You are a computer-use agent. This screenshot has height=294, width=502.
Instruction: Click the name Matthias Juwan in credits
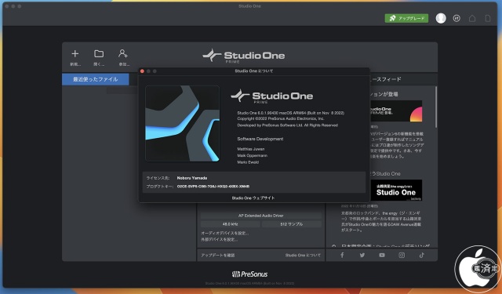click(251, 149)
